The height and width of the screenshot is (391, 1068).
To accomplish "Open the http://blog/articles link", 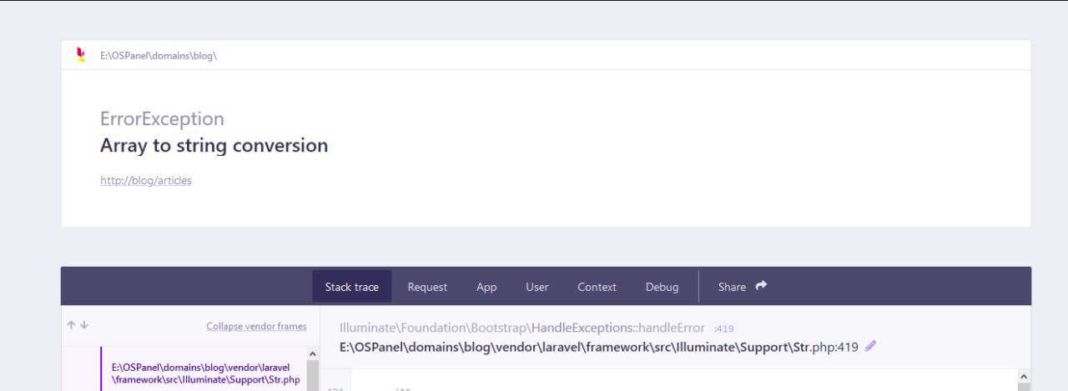I will [146, 180].
